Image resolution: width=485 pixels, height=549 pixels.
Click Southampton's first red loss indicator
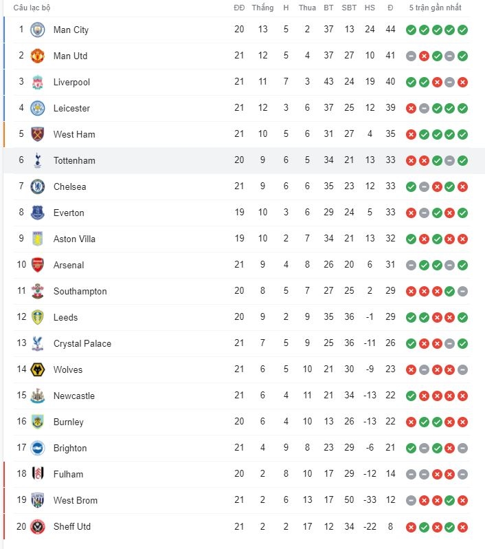point(411,291)
